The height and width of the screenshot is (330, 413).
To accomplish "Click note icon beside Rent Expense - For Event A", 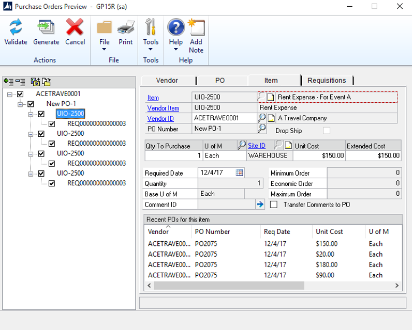I will point(271,97).
